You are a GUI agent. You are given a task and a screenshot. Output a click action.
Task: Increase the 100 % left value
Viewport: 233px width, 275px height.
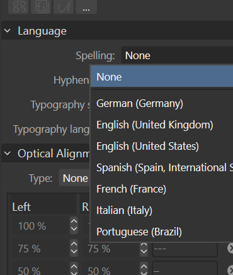pyautogui.click(x=74, y=222)
